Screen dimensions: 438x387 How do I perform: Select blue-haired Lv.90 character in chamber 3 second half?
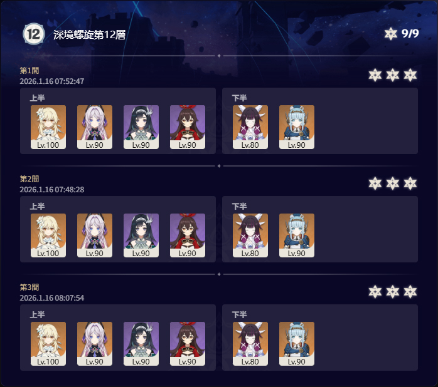pos(297,344)
